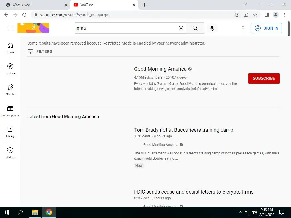
Task: Click the browser address bar URL
Action: (x=76, y=15)
